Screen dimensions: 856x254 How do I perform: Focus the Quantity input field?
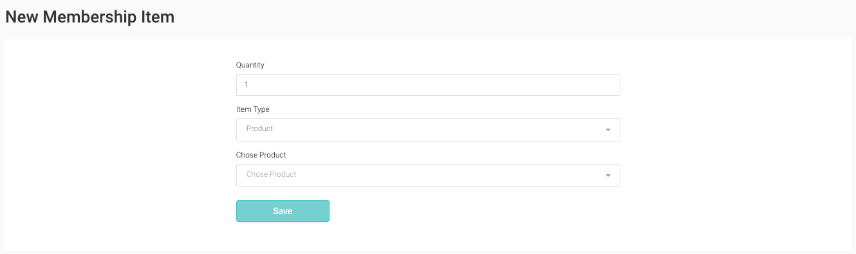[x=428, y=85]
